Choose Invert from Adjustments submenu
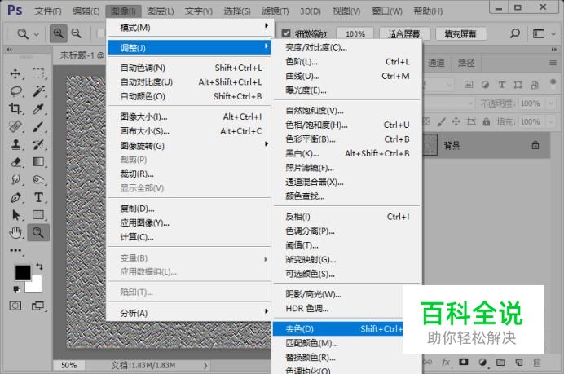 point(347,217)
